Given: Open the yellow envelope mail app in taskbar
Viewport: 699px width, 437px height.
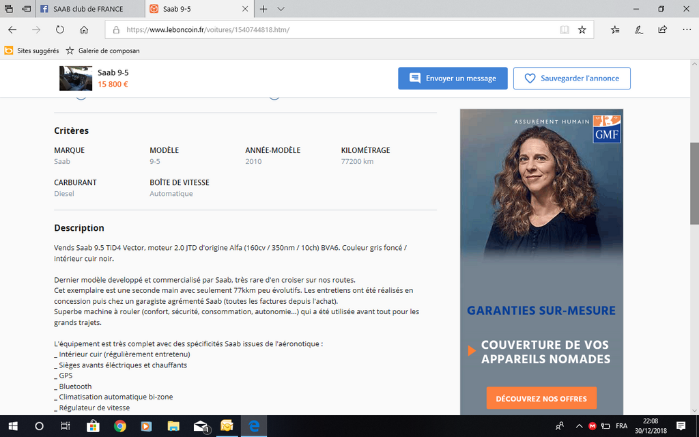Looking at the screenshot, I should click(x=227, y=426).
